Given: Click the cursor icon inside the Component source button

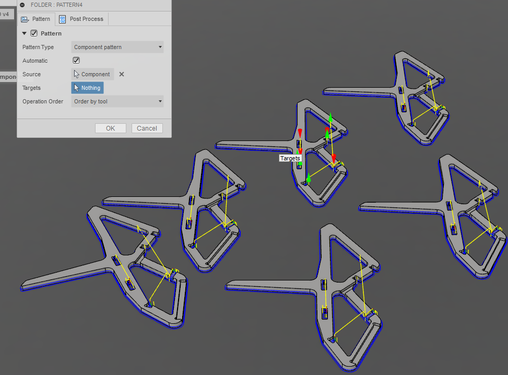Looking at the screenshot, I should click(x=76, y=74).
